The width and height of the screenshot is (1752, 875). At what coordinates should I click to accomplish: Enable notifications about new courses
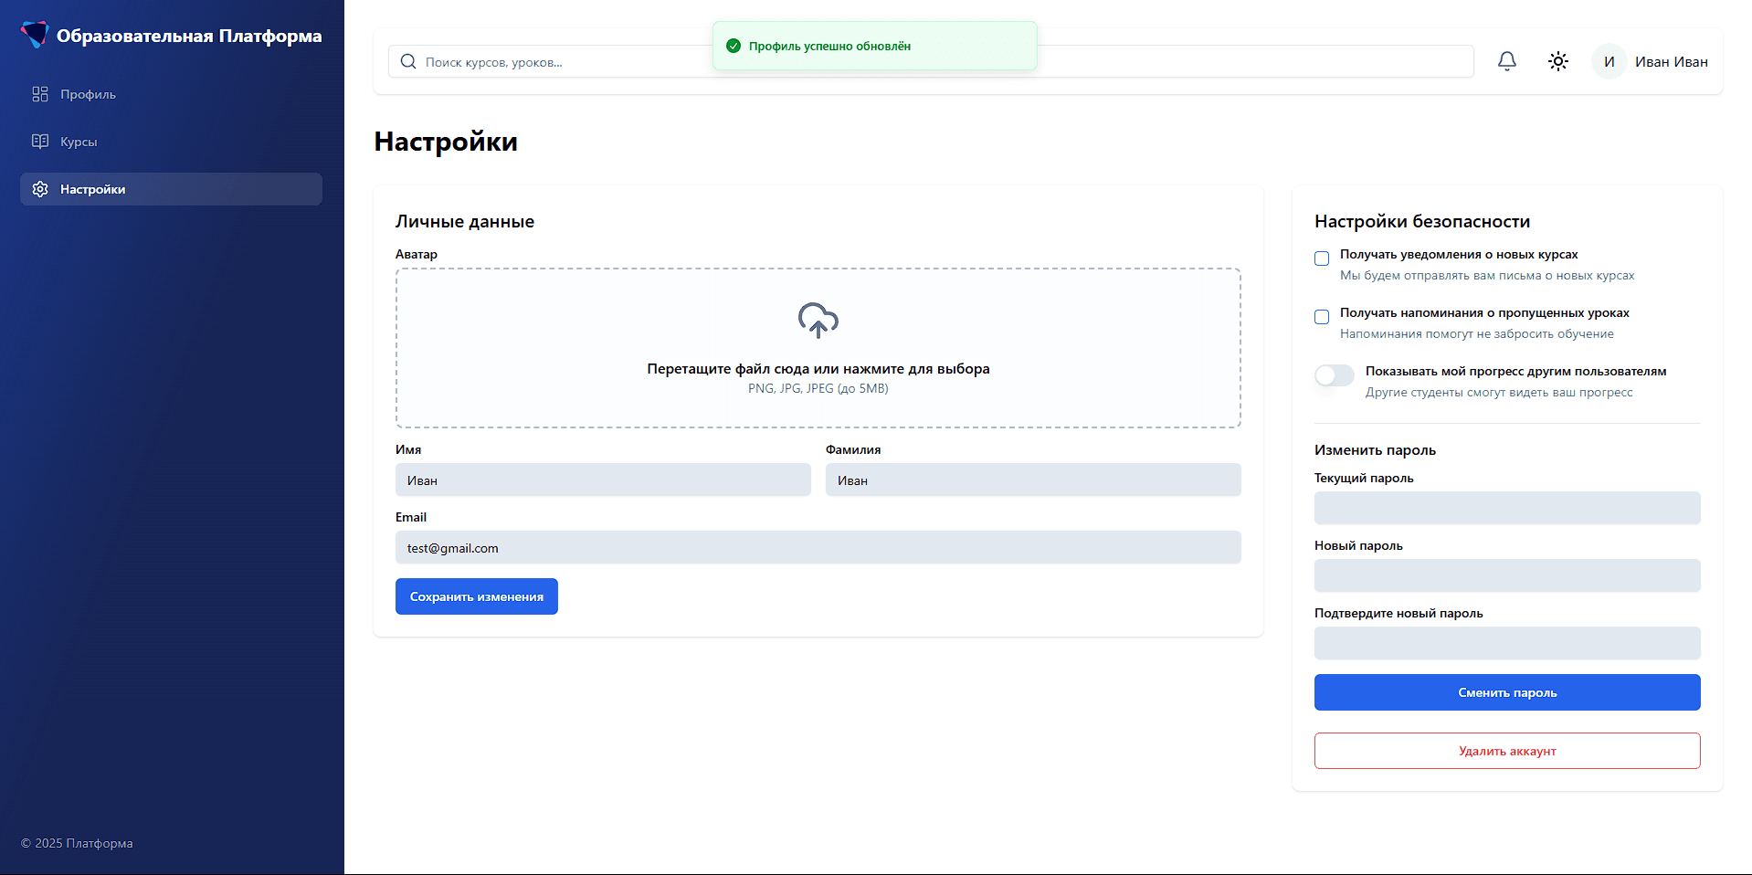tap(1321, 258)
